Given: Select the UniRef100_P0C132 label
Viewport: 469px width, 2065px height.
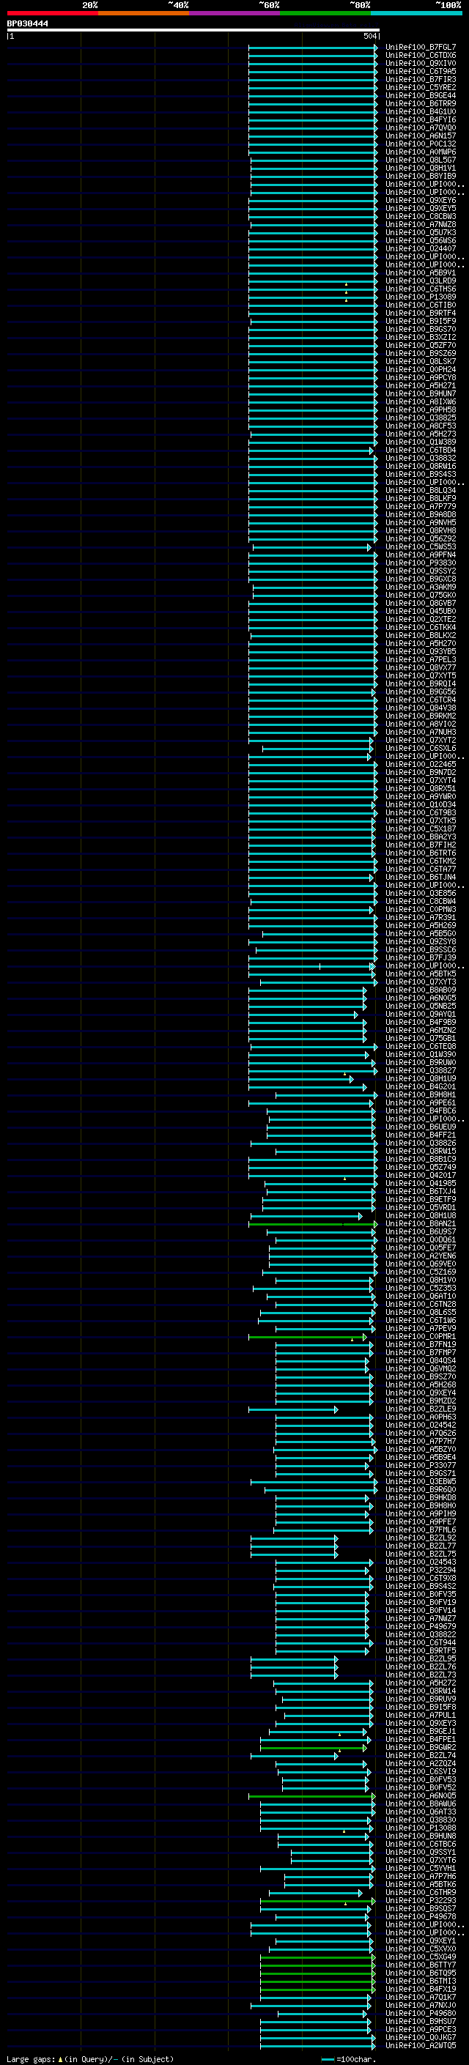Looking at the screenshot, I should coord(421,144).
